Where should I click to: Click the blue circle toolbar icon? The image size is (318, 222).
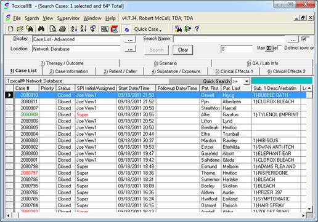127,30
